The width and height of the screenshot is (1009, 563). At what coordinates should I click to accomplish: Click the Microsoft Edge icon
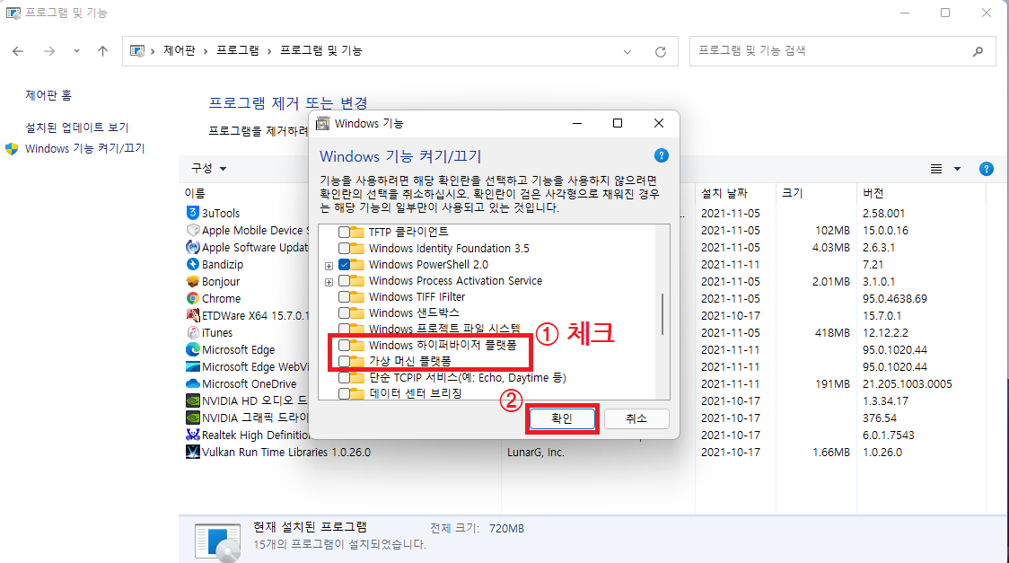(192, 349)
